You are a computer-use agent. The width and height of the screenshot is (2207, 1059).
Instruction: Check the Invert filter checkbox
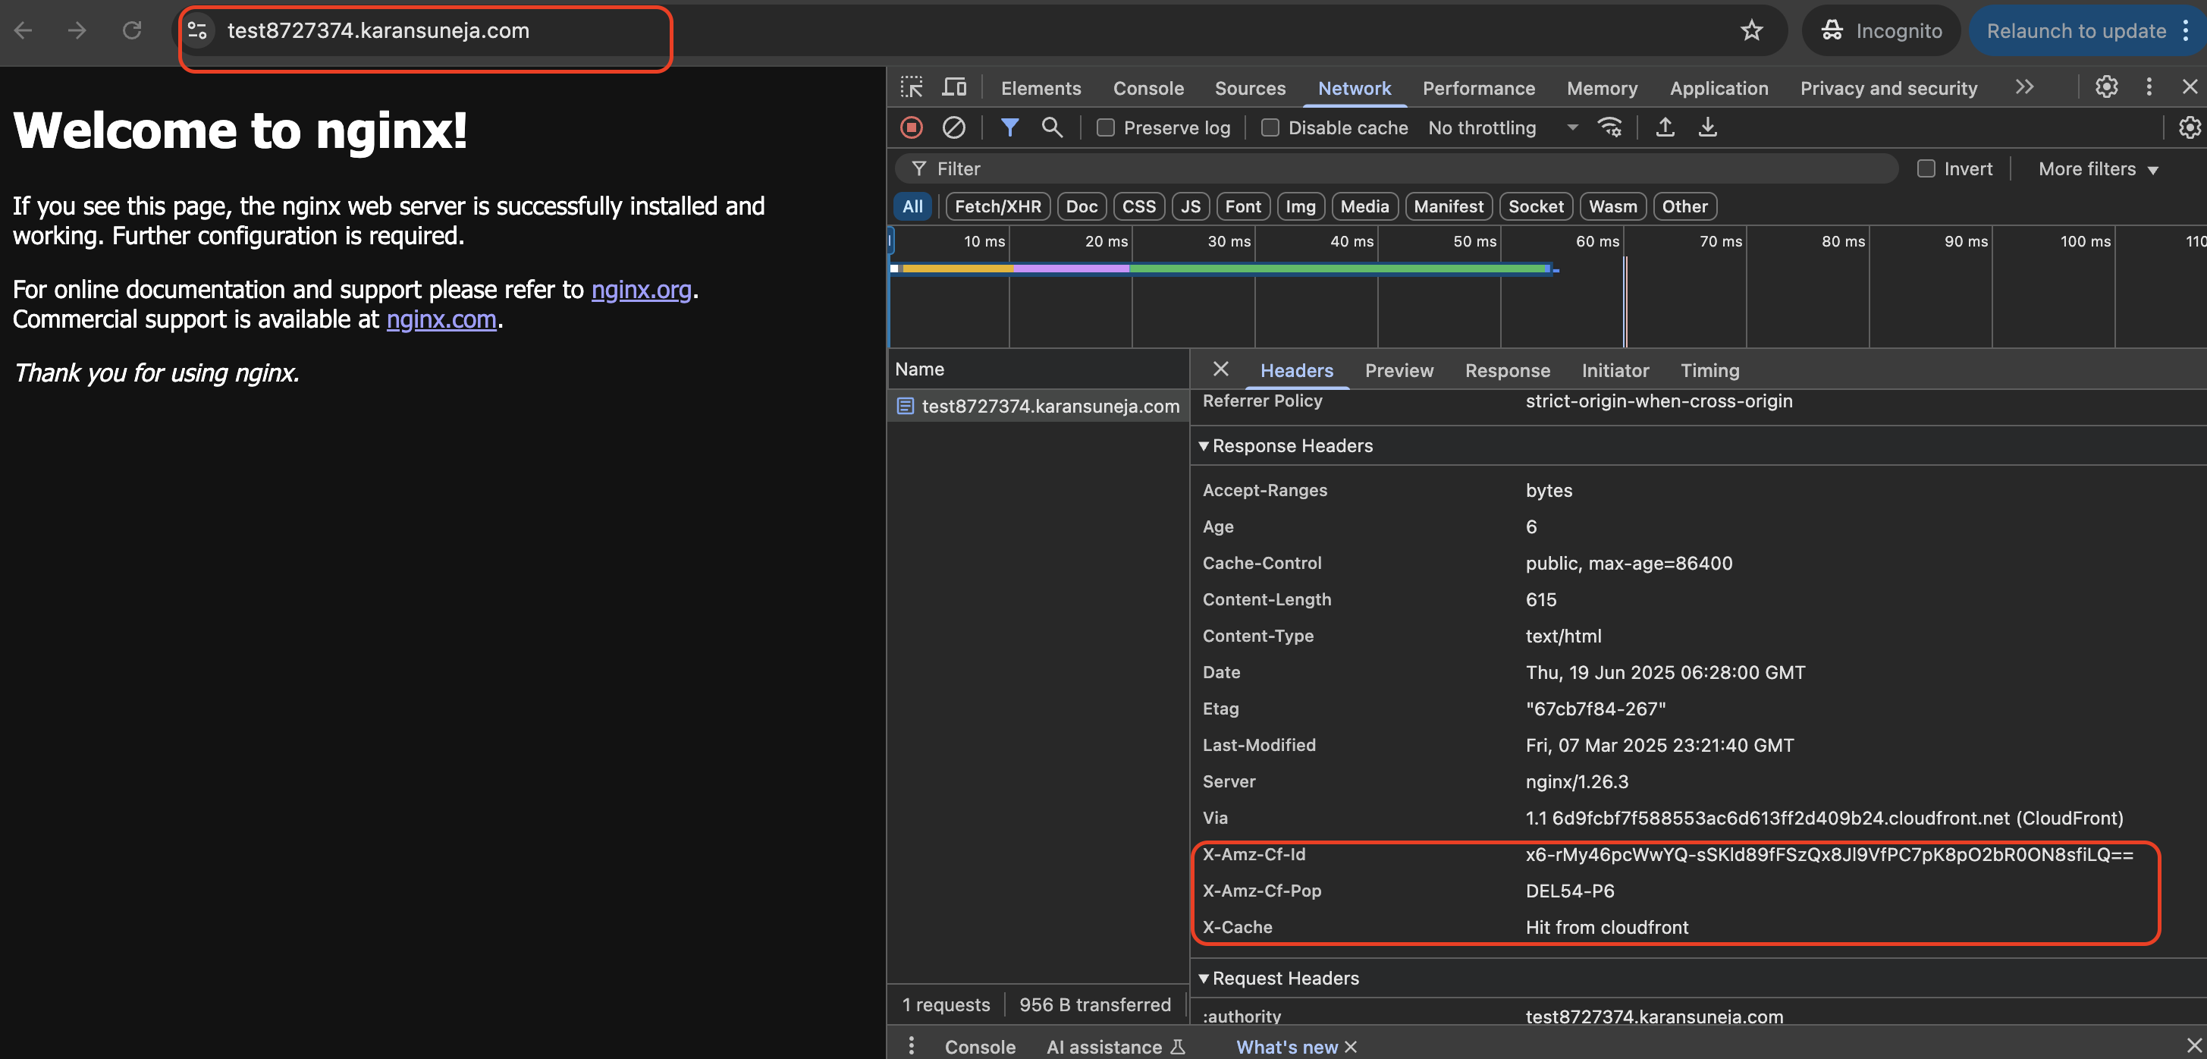tap(1926, 169)
